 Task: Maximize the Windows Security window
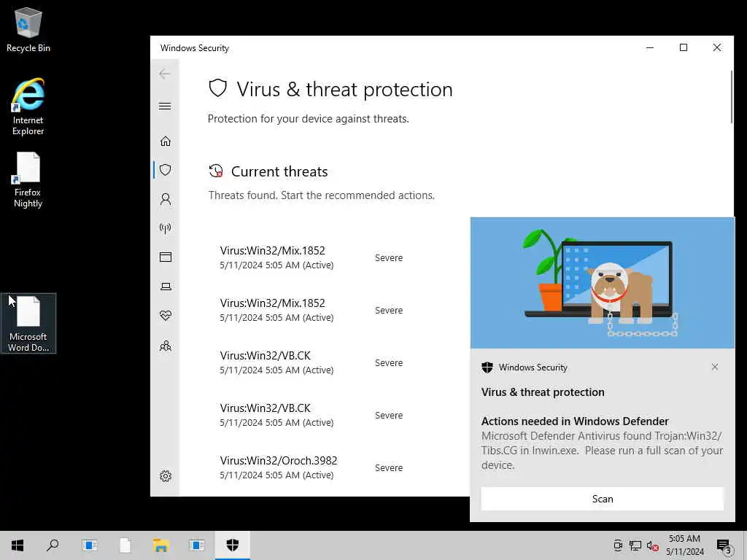tap(683, 47)
